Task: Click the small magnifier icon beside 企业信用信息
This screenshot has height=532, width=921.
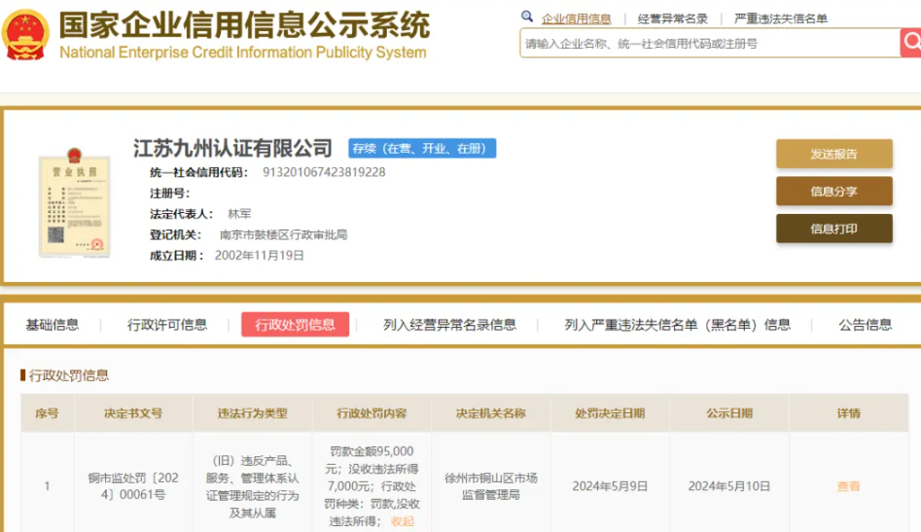Action: (x=527, y=18)
